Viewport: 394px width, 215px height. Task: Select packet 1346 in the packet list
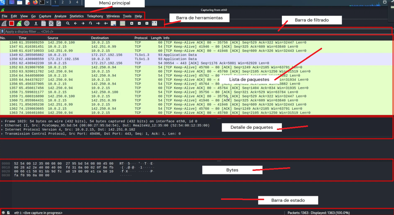pos(196,42)
